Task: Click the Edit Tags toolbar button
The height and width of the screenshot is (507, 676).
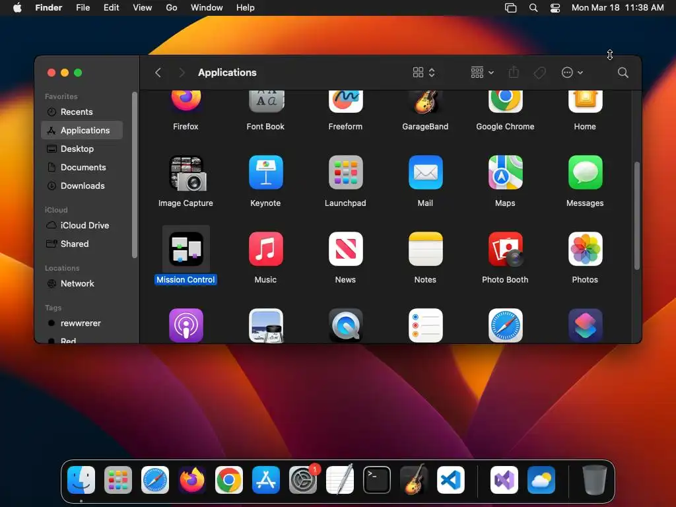Action: pyautogui.click(x=539, y=73)
